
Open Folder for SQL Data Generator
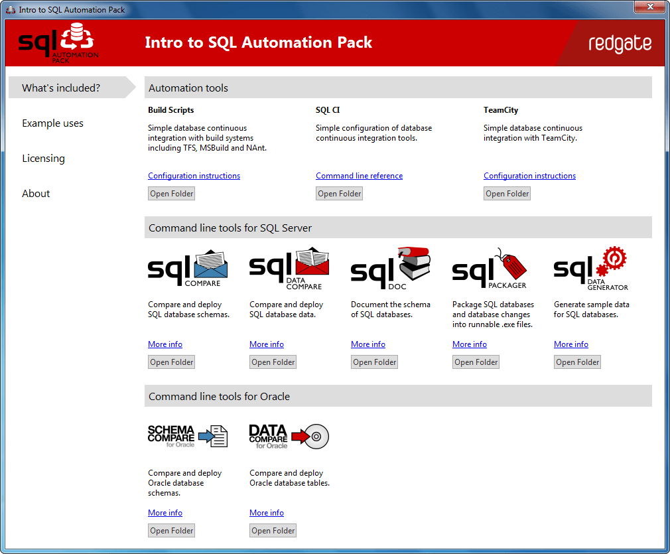(x=577, y=362)
